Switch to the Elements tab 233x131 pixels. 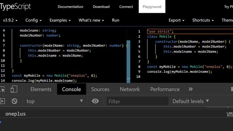(41, 89)
